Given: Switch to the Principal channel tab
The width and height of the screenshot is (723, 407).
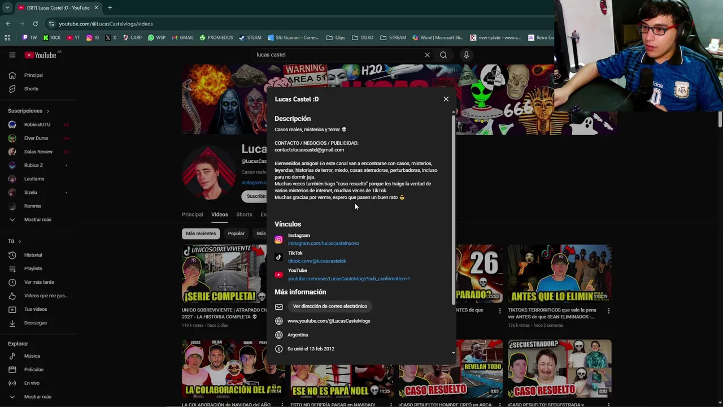Looking at the screenshot, I should pos(192,215).
